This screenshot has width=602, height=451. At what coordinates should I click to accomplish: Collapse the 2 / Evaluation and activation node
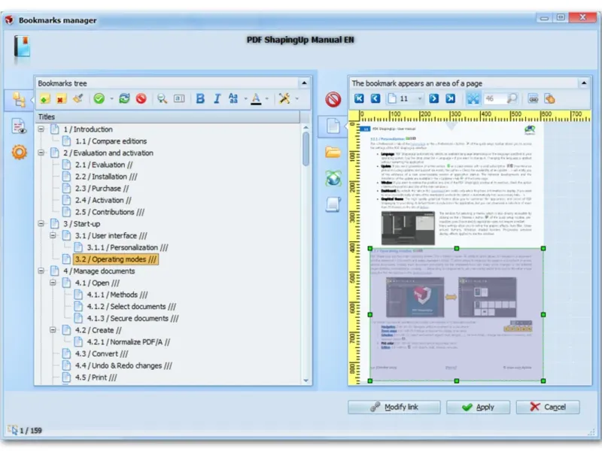pyautogui.click(x=41, y=153)
